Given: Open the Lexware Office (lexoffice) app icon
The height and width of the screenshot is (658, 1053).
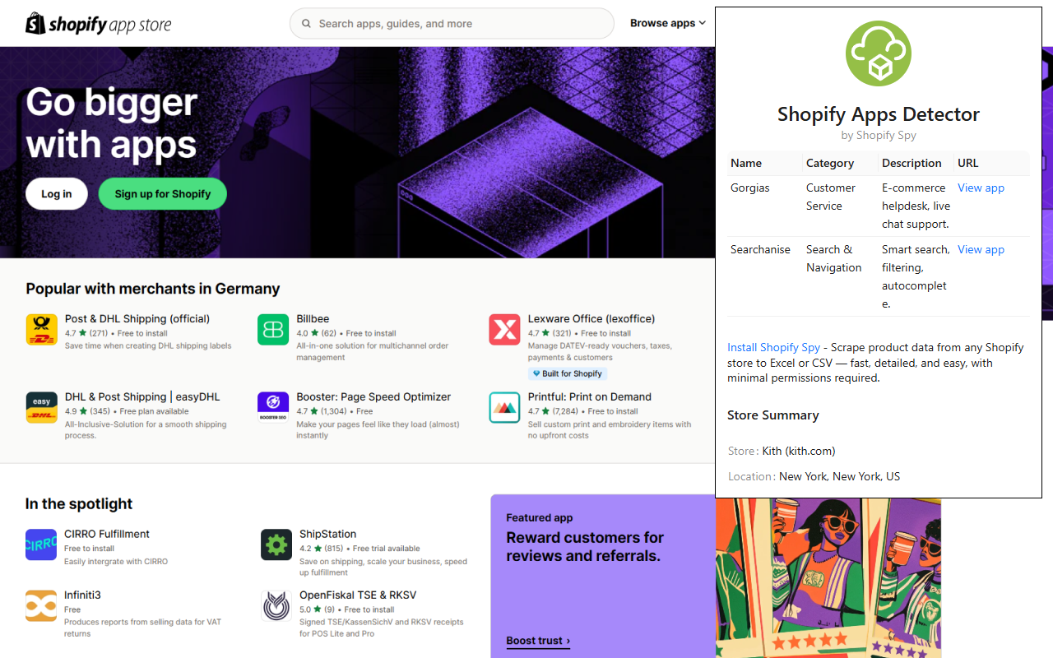Looking at the screenshot, I should coord(504,328).
